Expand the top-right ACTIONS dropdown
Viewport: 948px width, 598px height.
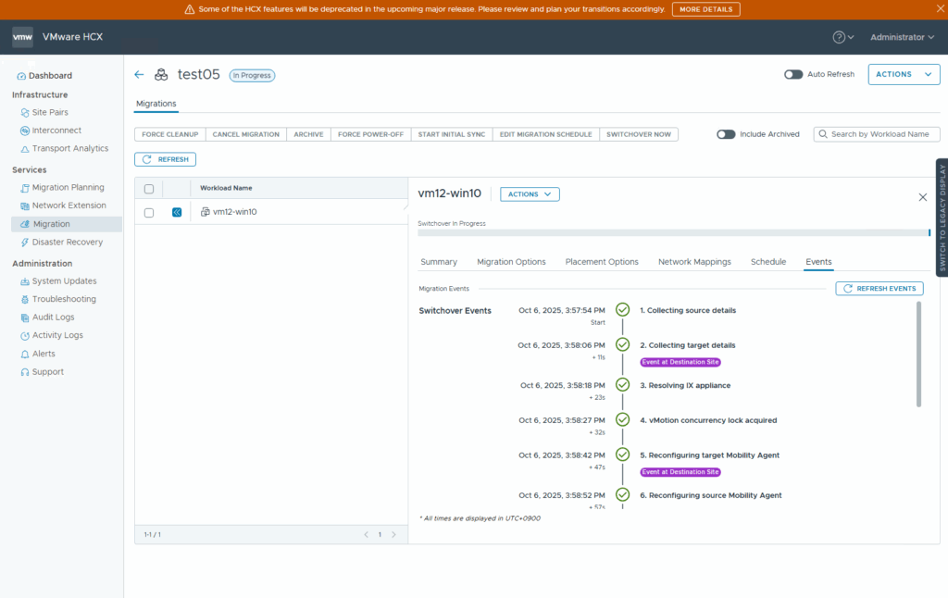pyautogui.click(x=904, y=74)
